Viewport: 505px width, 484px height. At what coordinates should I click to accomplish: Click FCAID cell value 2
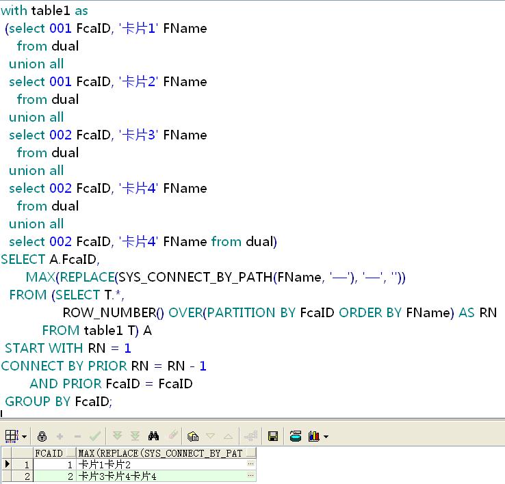[x=55, y=476]
